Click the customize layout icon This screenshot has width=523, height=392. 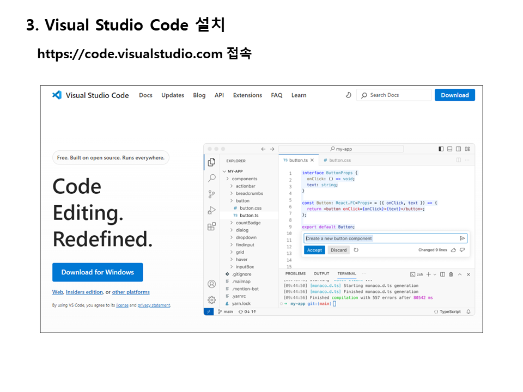click(x=467, y=149)
